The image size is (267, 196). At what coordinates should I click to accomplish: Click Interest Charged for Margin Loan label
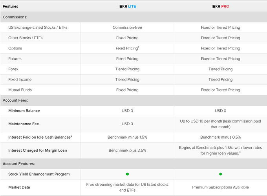pyautogui.click(x=37, y=150)
